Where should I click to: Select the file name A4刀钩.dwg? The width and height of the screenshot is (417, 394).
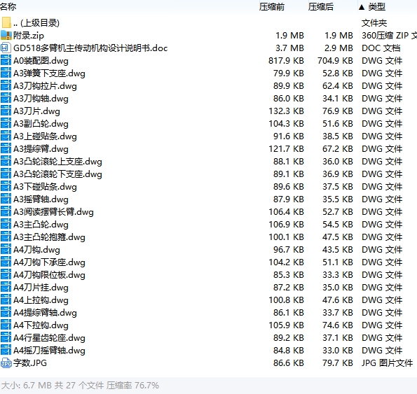(36, 250)
